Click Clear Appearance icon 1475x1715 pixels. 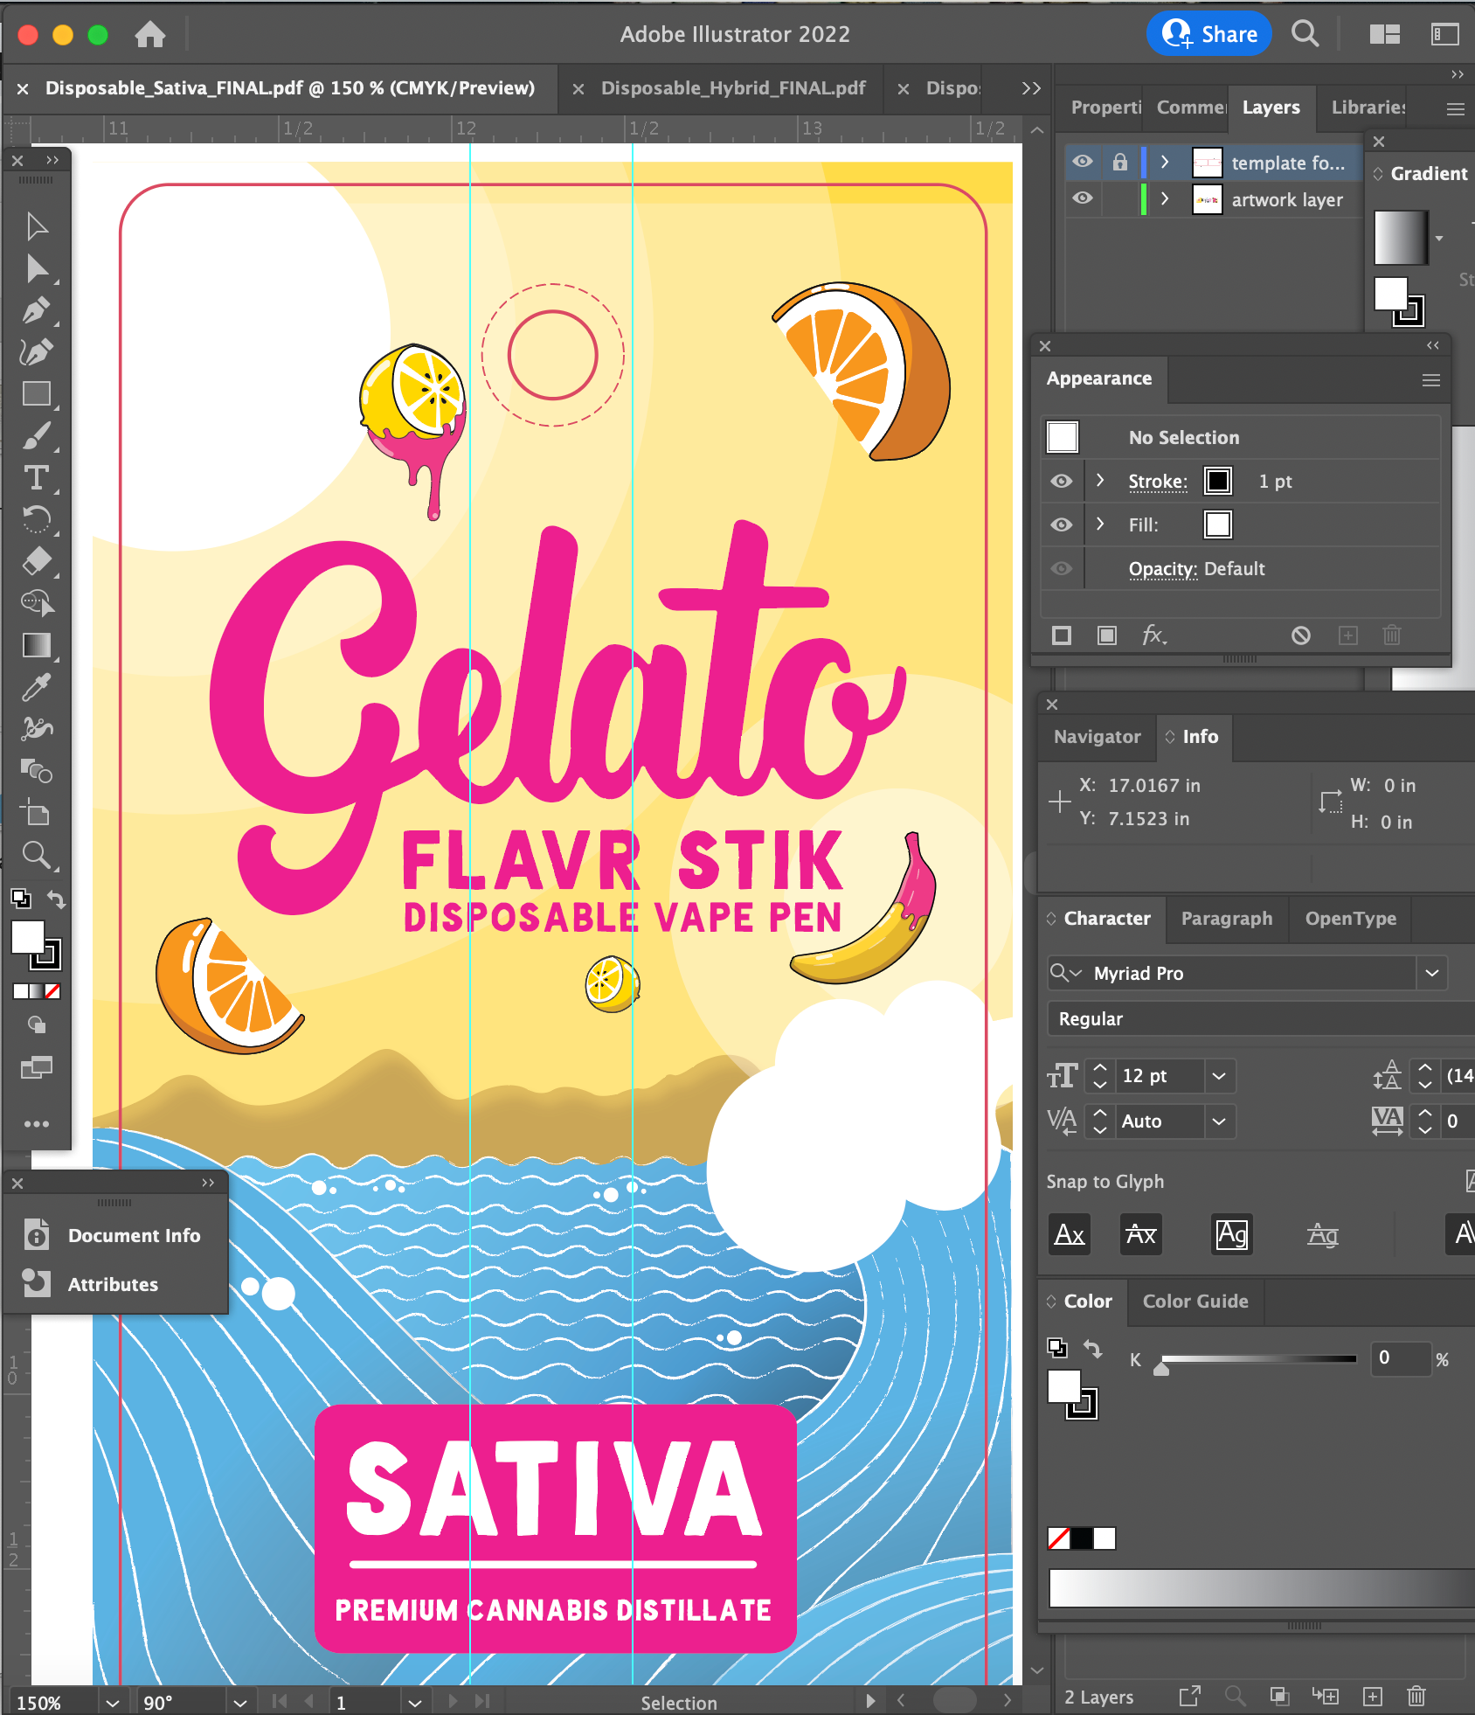click(x=1301, y=635)
